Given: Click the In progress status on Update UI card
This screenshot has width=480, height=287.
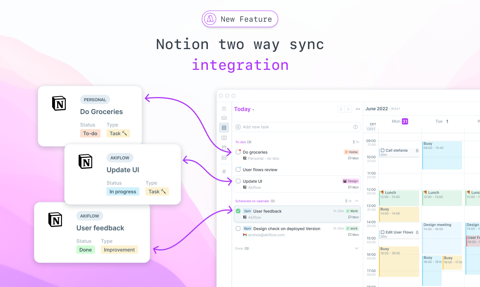Looking at the screenshot, I should (123, 191).
